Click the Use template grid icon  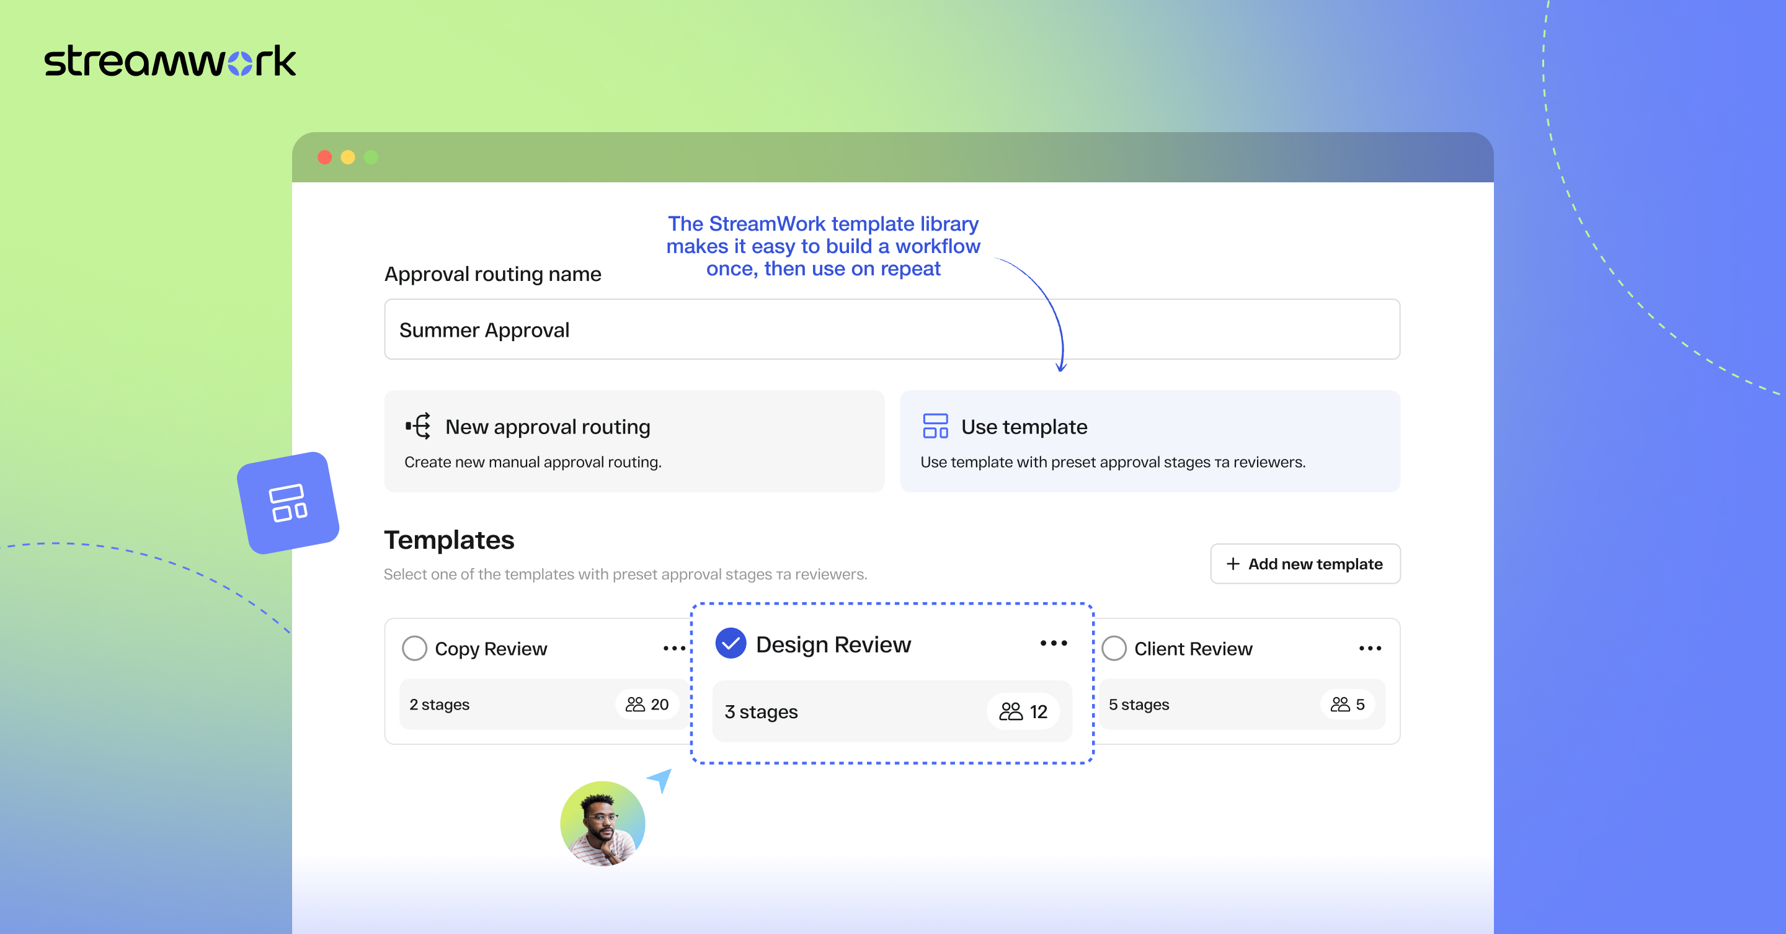(x=935, y=425)
